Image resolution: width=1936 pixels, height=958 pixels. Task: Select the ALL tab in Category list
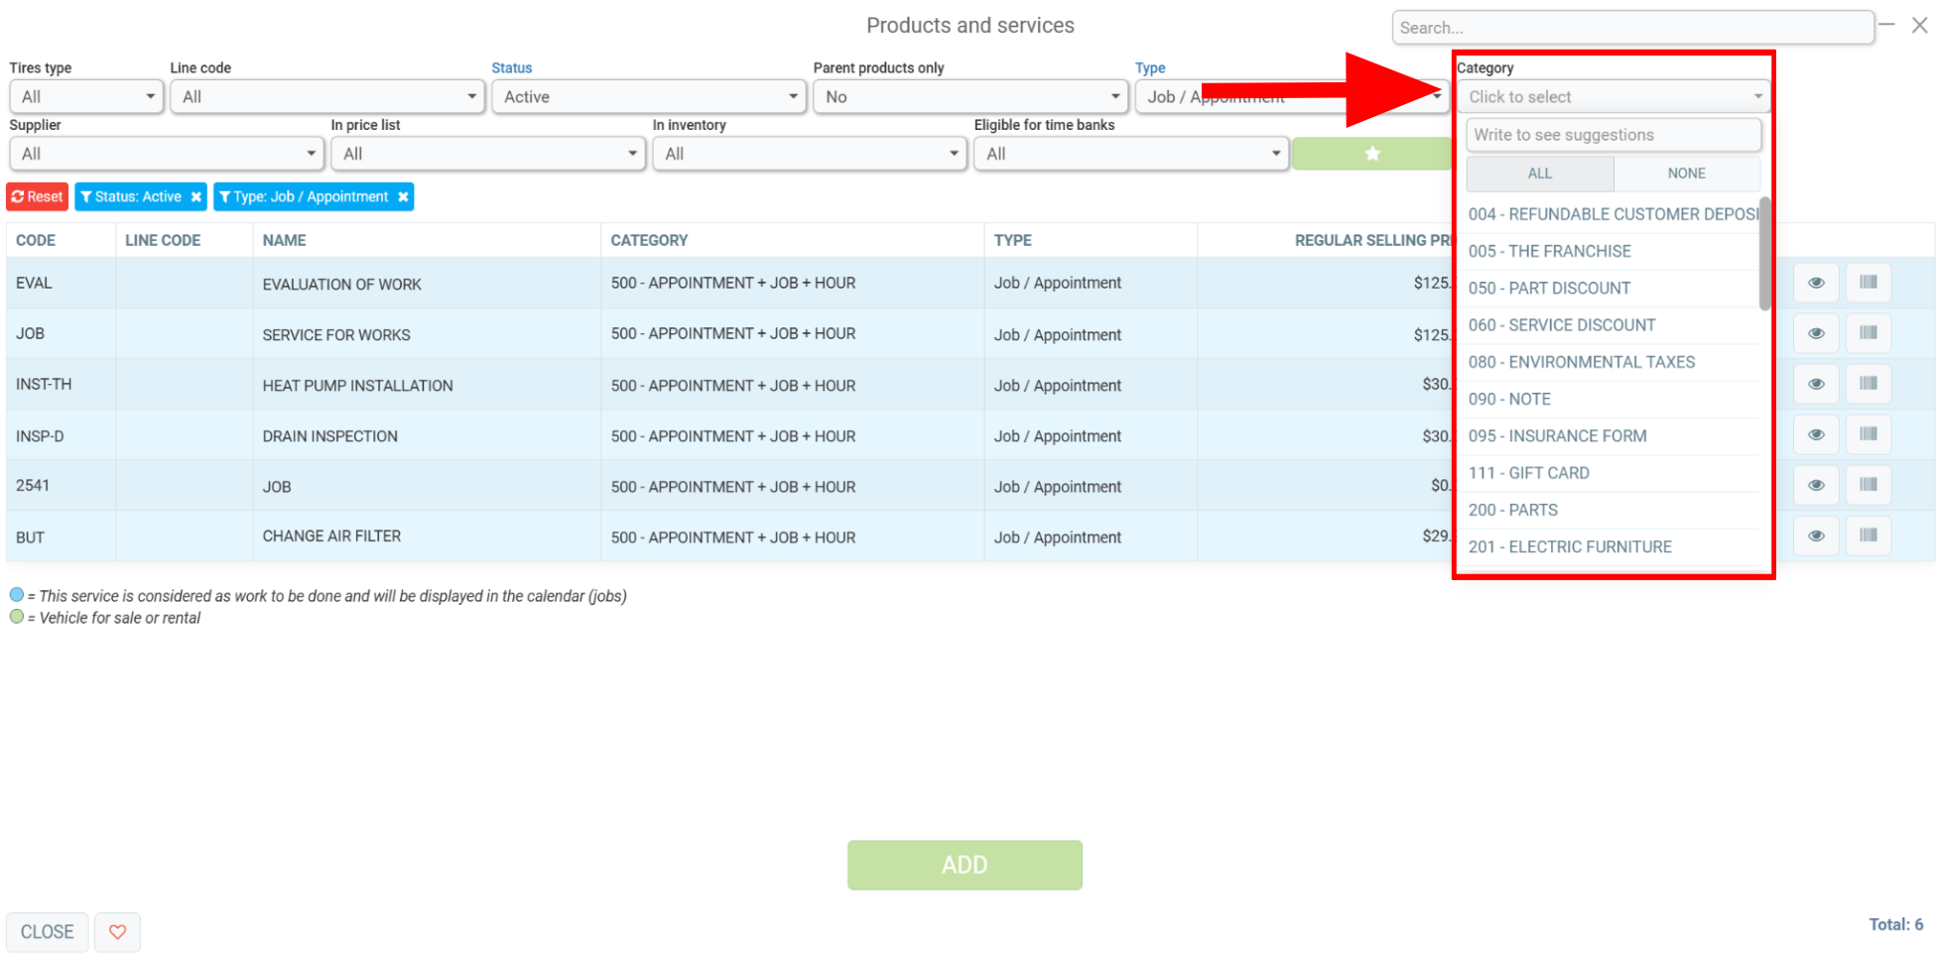tap(1540, 174)
